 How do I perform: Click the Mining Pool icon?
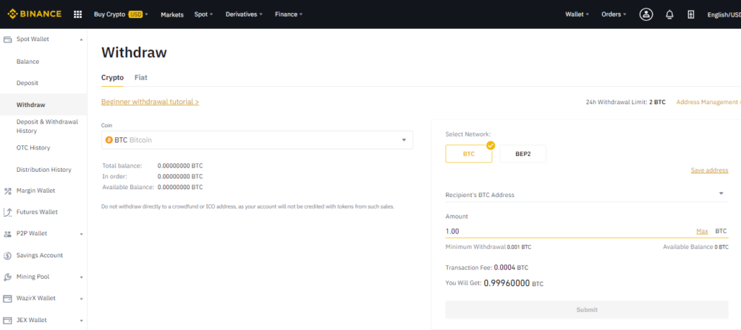tap(7, 277)
